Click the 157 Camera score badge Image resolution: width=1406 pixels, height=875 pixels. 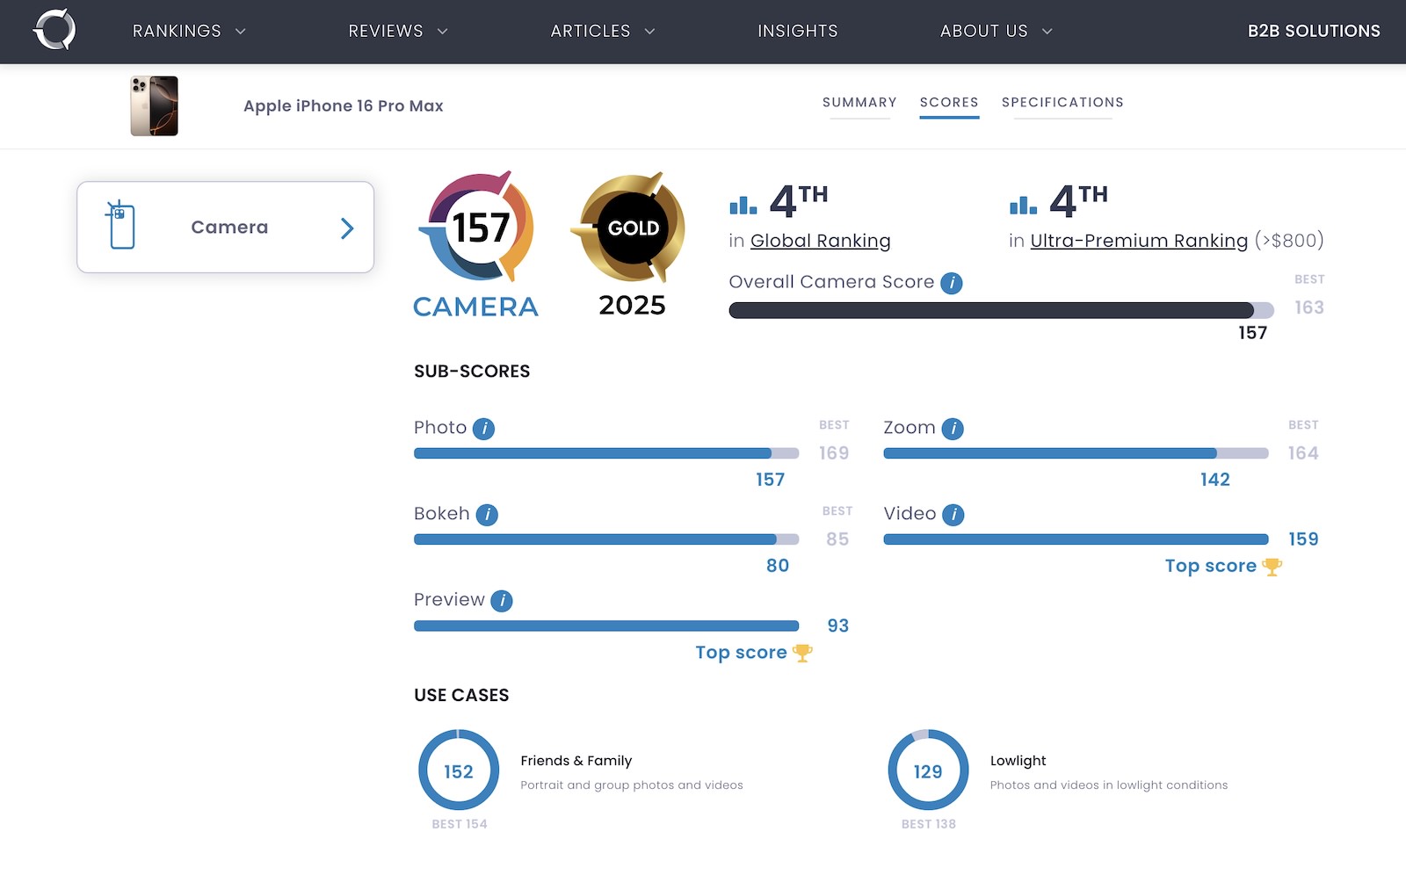coord(475,245)
